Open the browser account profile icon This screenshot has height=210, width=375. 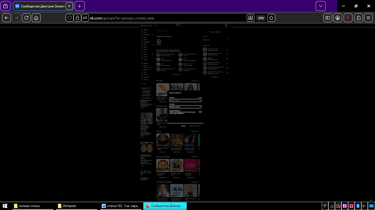tap(338, 18)
